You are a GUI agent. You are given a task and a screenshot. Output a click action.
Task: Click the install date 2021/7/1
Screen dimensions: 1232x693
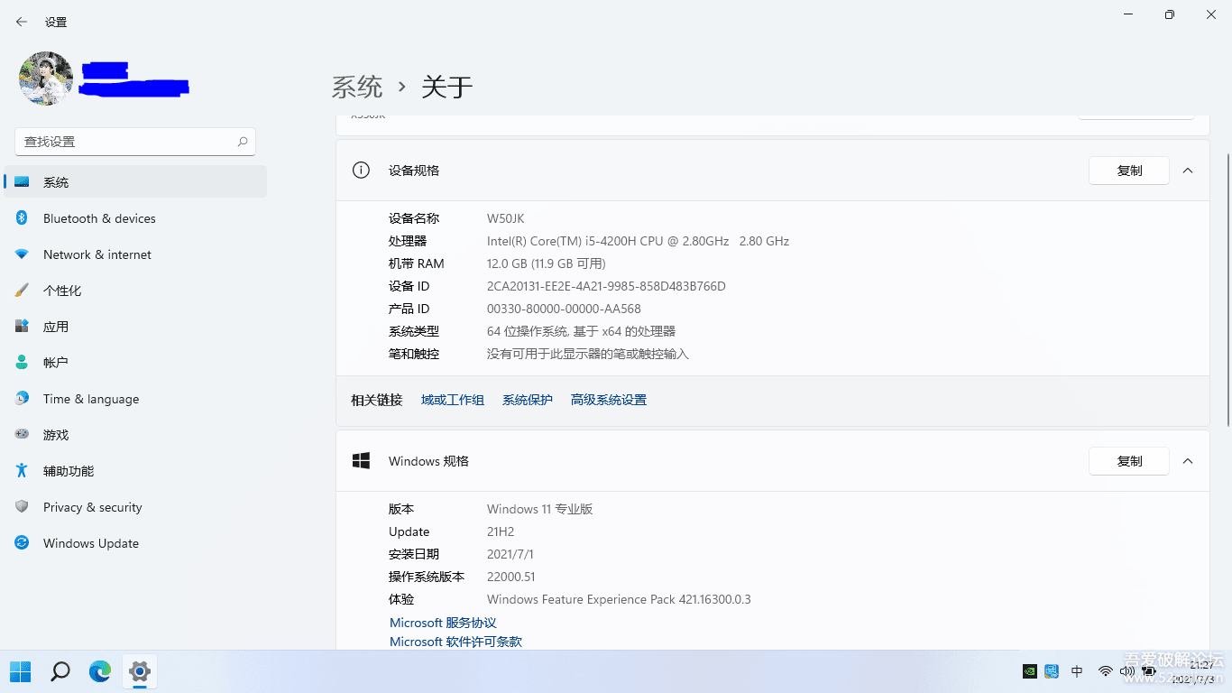510,554
